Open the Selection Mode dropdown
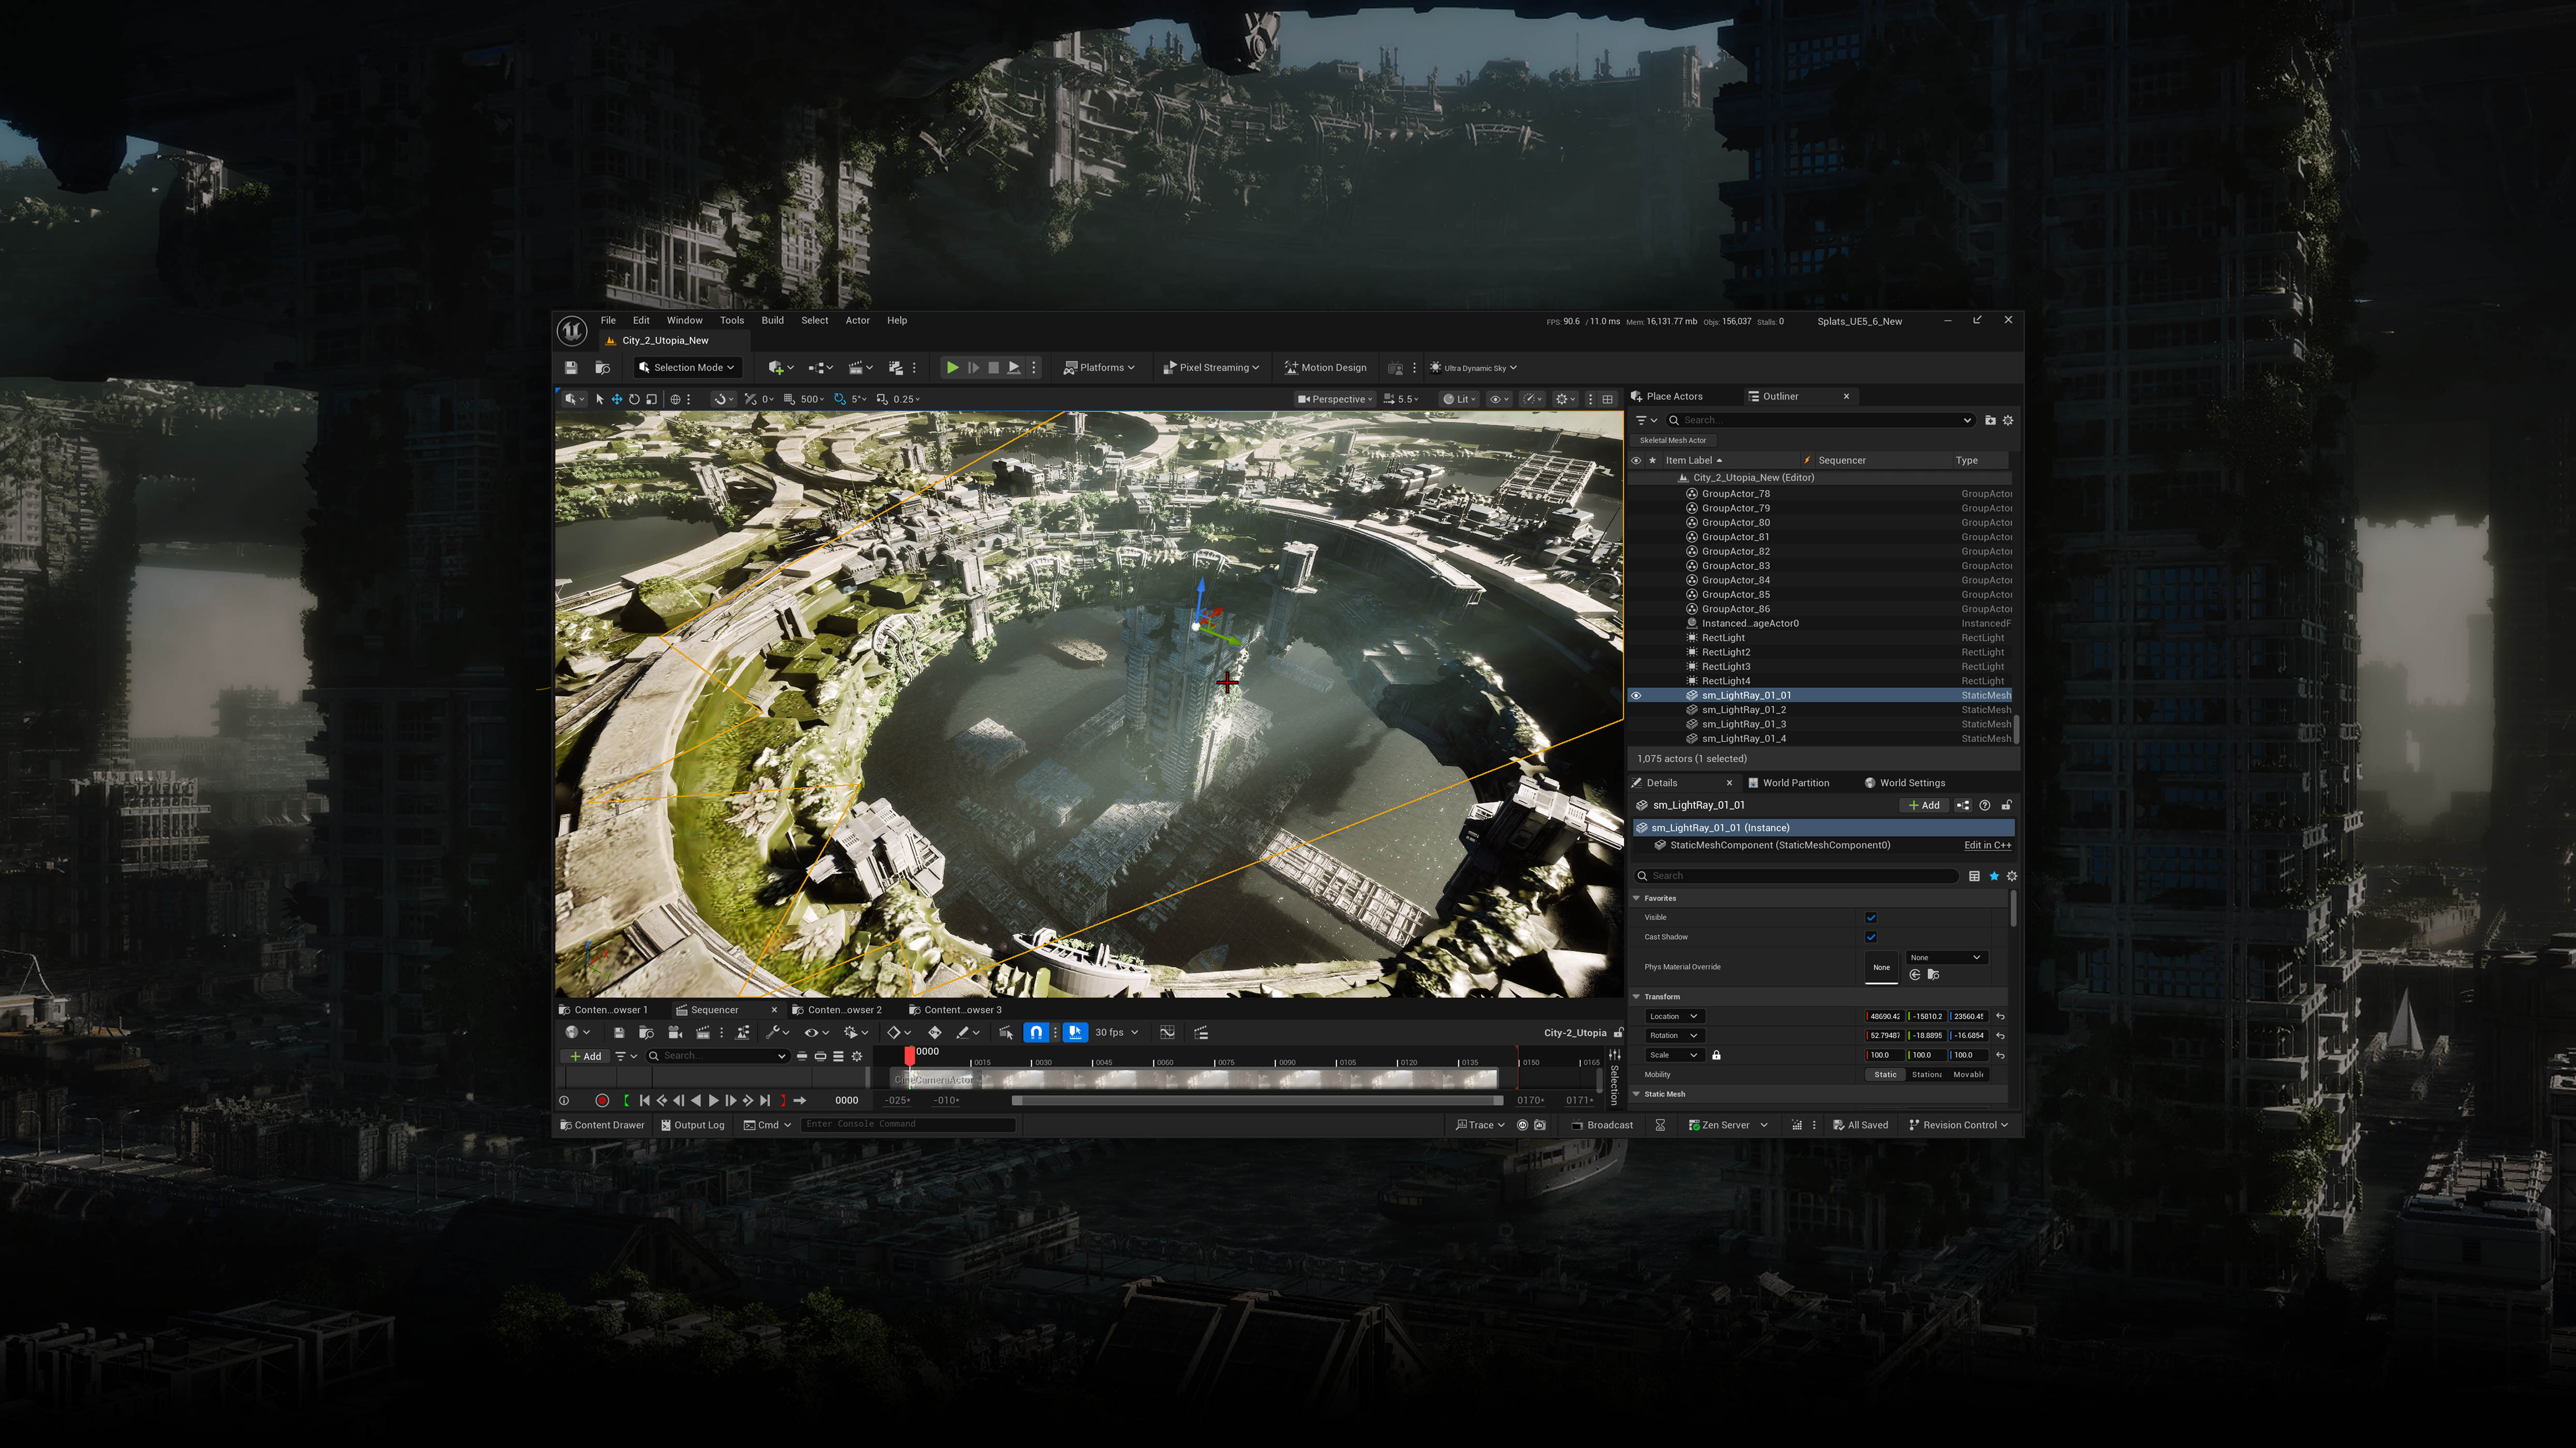The height and width of the screenshot is (1448, 2576). click(687, 368)
